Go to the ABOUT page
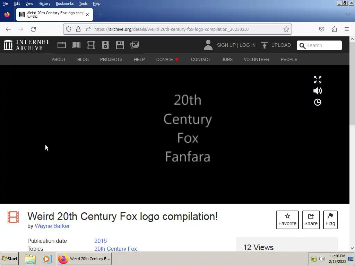The image size is (355, 266). coord(59,60)
